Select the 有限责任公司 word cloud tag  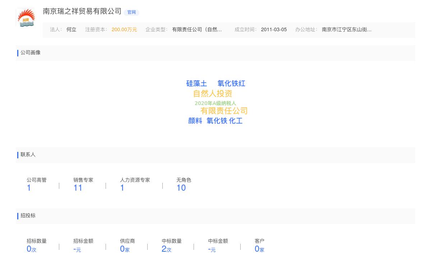(x=224, y=111)
